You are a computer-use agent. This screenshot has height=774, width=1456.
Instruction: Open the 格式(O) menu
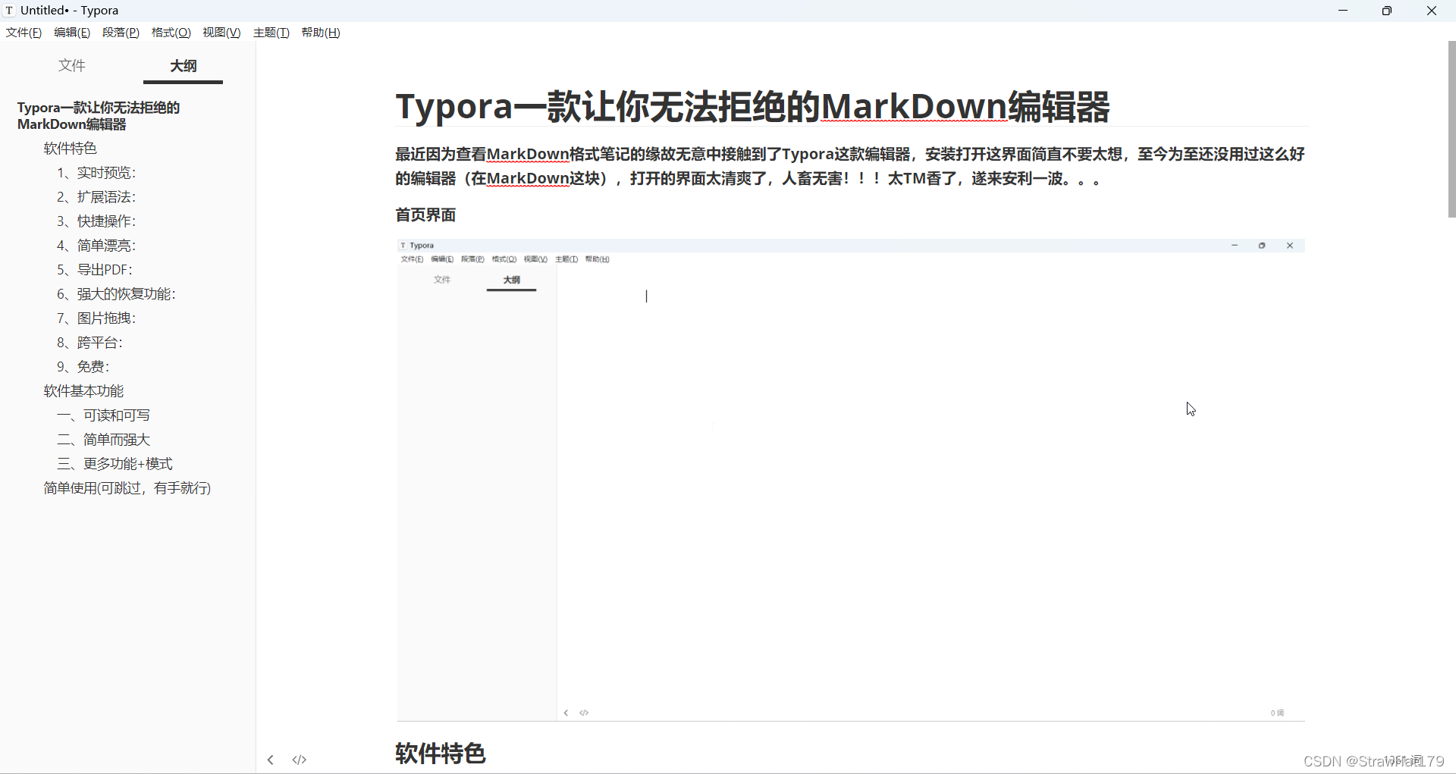tap(171, 33)
